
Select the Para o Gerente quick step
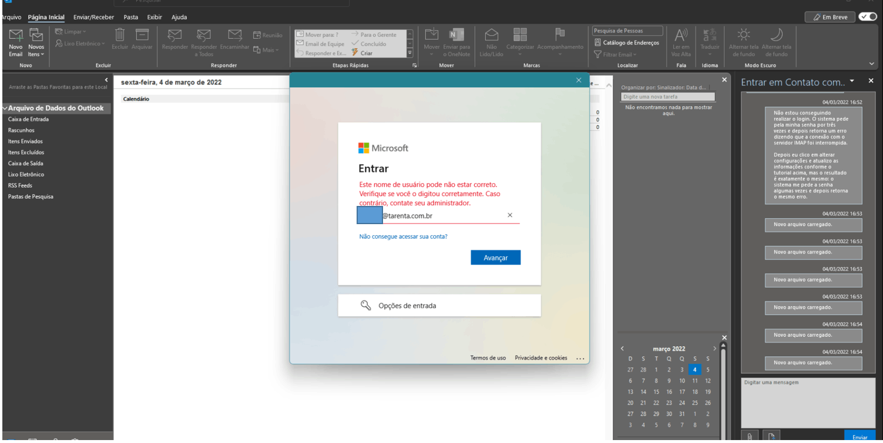374,35
